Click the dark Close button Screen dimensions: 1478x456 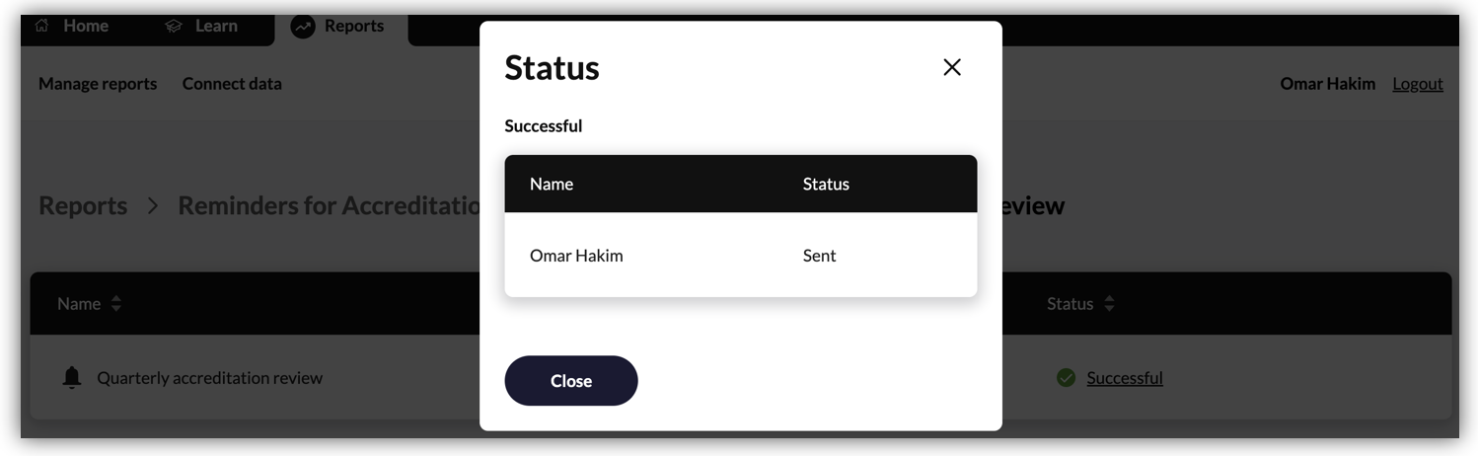(x=570, y=380)
